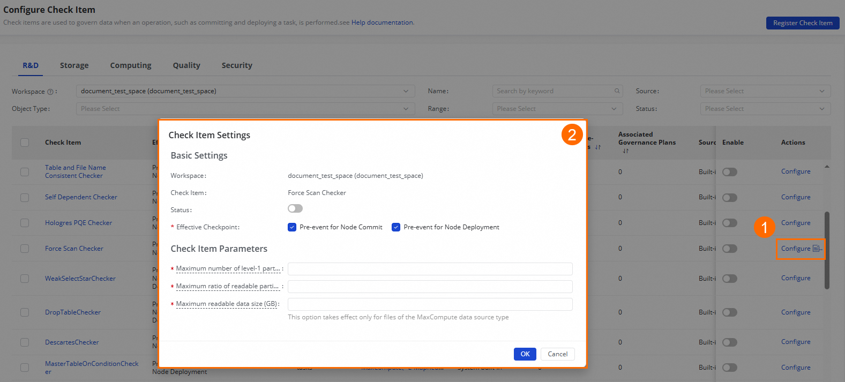Open the DescartesChecker item link
This screenshot has width=845, height=382.
click(72, 342)
